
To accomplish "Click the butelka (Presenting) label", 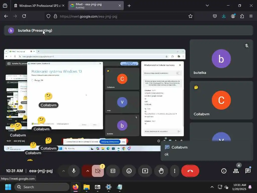I will pyautogui.click(x=35, y=30).
